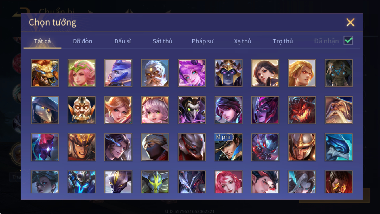This screenshot has height=214, width=380.
Task: Select the purple-haired girl hero portrait
Action: coord(192,73)
